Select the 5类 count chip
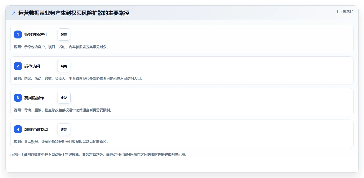 coord(64,34)
